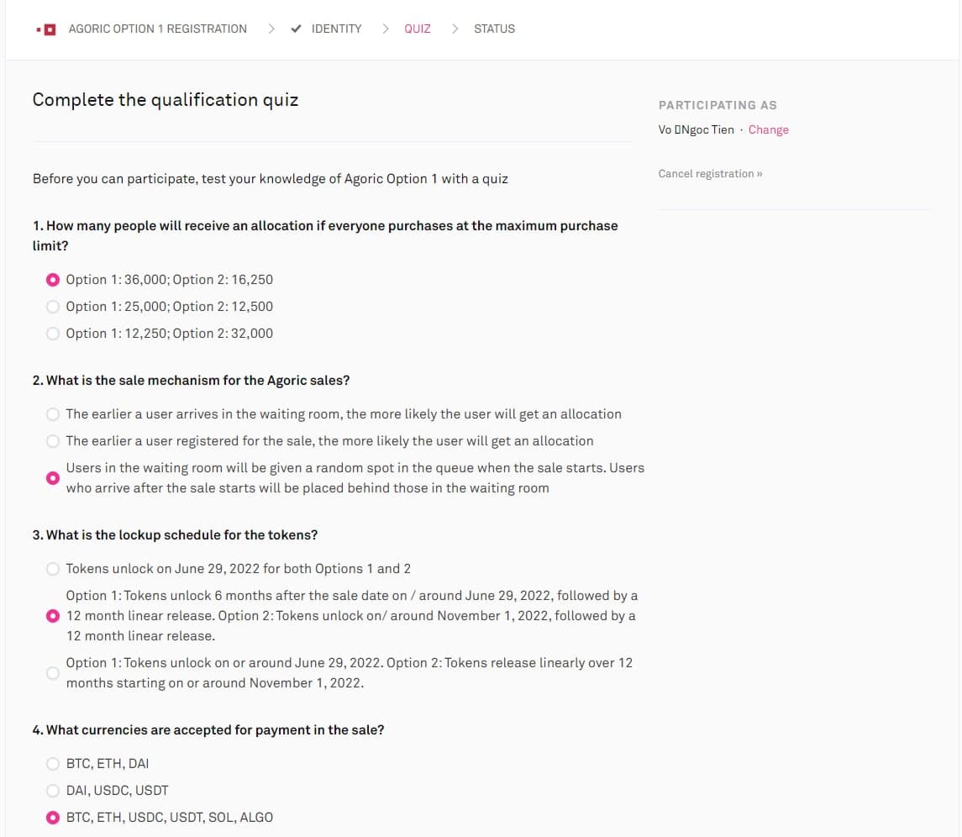962x837 pixels.
Task: Select "Option 1: 36,000; Option 2: 16,250" answer
Action: click(53, 280)
